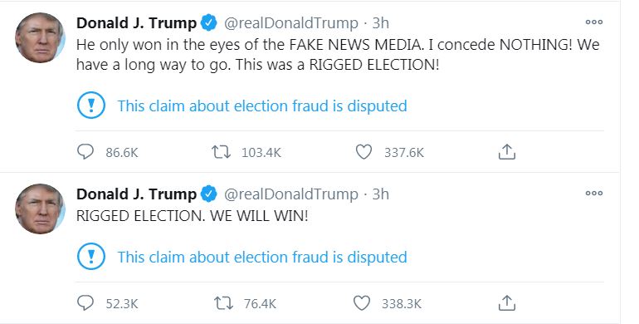The height and width of the screenshot is (324, 639).
Task: Click the disputed claim warning icon on second tweet
Action: [x=91, y=257]
